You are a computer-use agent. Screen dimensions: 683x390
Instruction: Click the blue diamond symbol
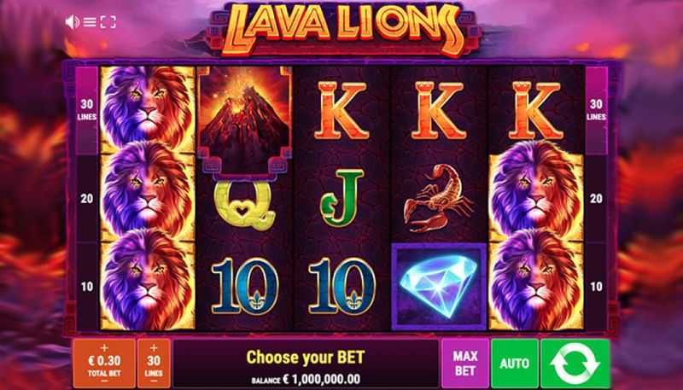439,286
